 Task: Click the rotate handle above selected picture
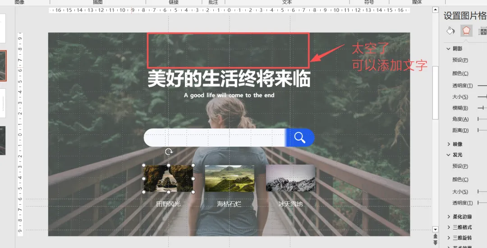(x=169, y=152)
